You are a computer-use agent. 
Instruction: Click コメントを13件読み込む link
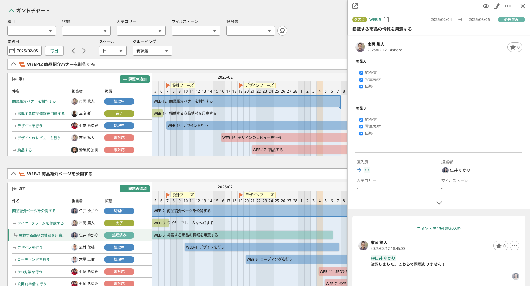pos(439,229)
